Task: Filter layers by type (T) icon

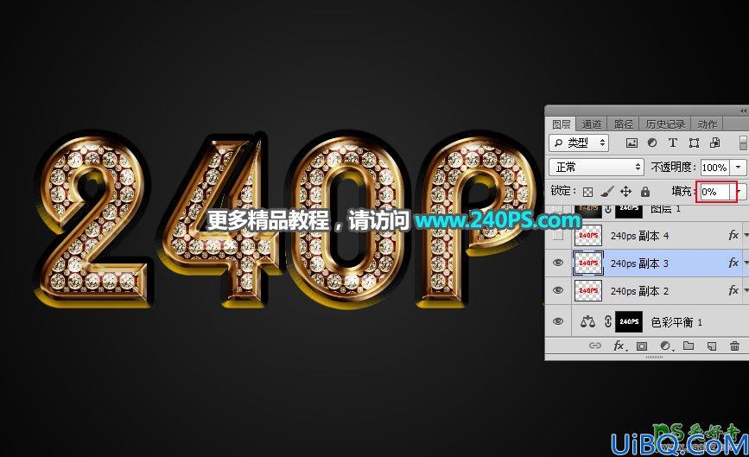Action: (x=673, y=143)
